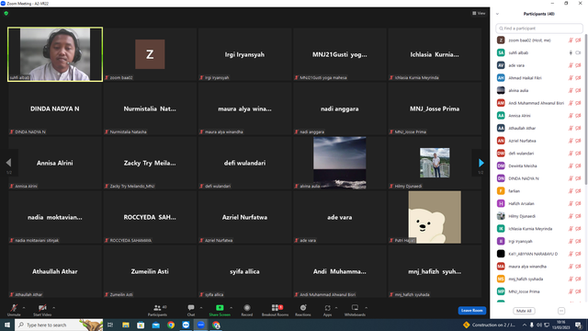Select Irgi Iryansyah in participant list
Image resolution: width=588 pixels, height=331 pixels.
pyautogui.click(x=539, y=241)
